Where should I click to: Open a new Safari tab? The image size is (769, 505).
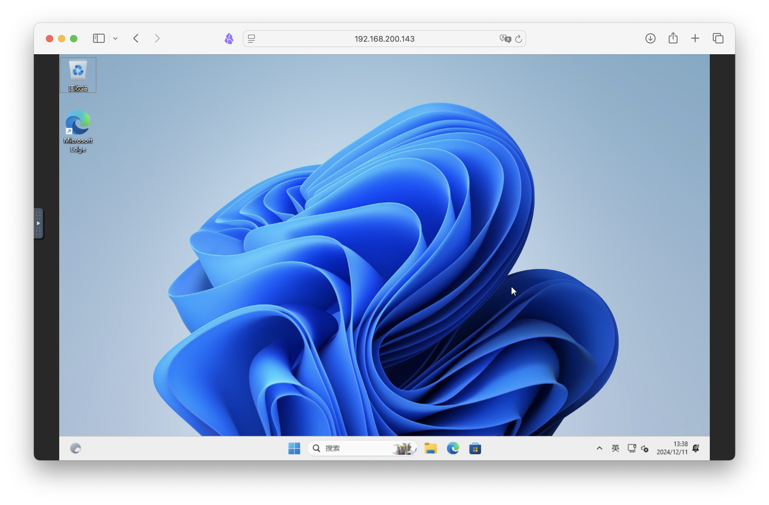click(x=695, y=38)
